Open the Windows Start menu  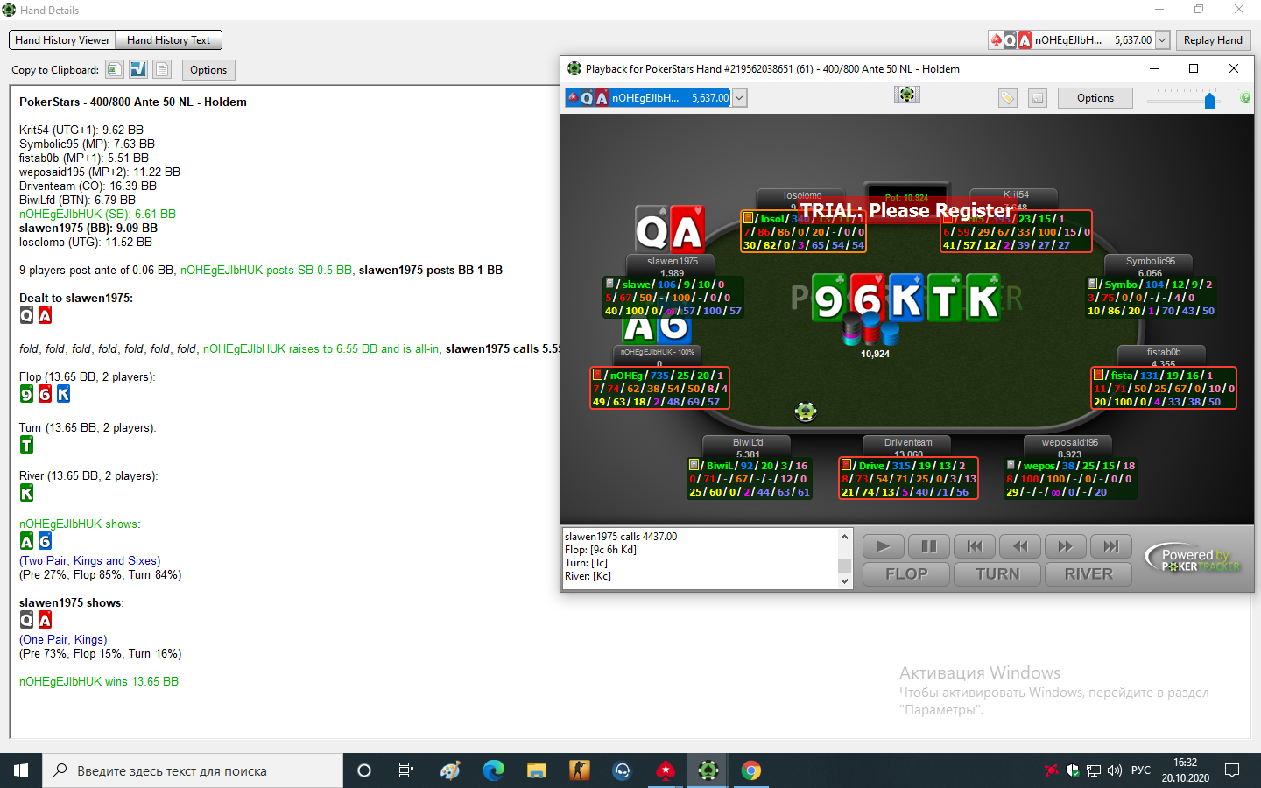[x=21, y=770]
